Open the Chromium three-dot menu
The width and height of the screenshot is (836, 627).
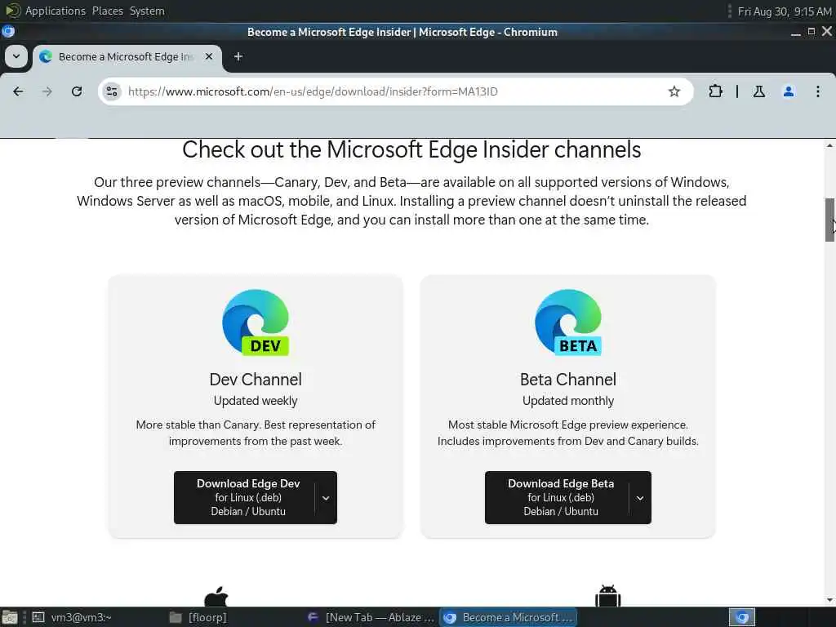pyautogui.click(x=818, y=91)
